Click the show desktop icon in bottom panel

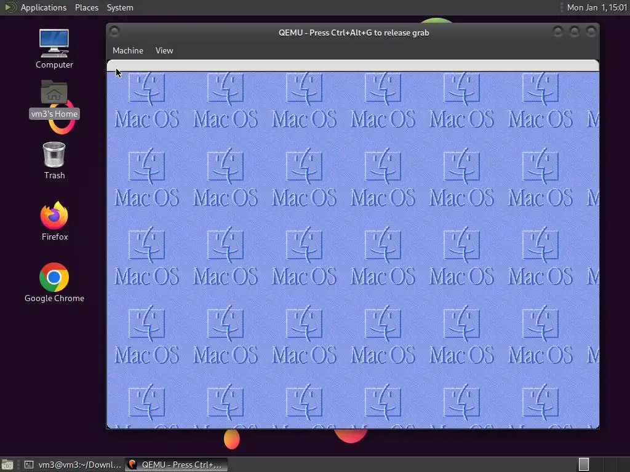pyautogui.click(x=7, y=465)
